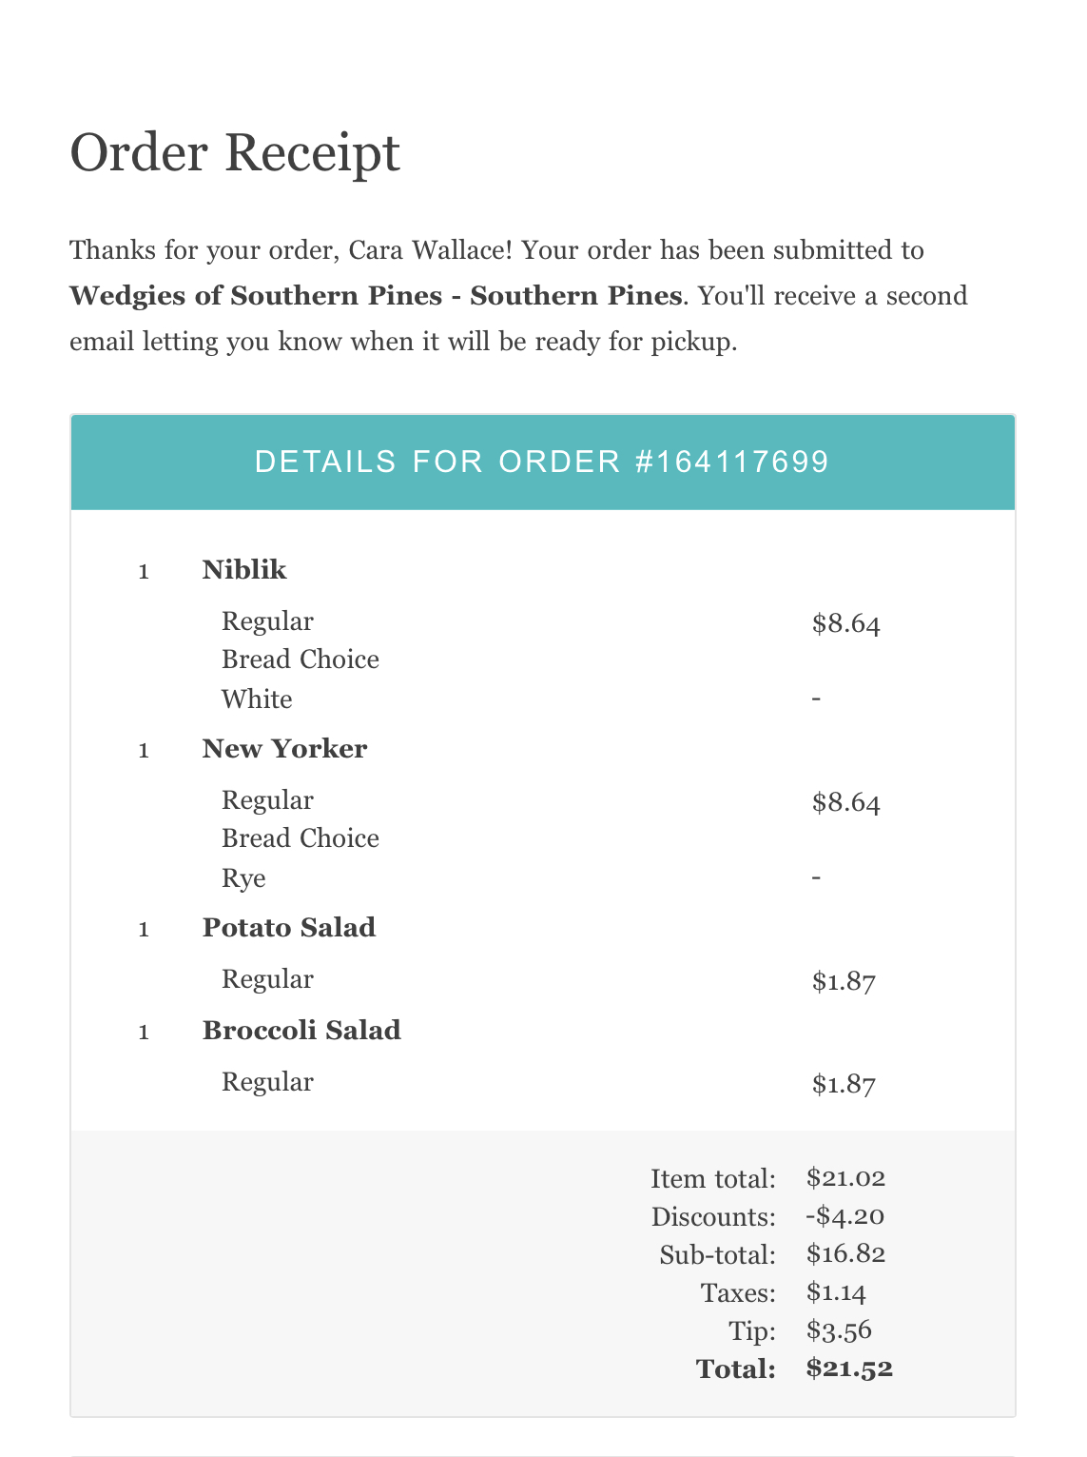Click the $8.64 price for Niblik
Image resolution: width=1087 pixels, height=1457 pixels.
845,624
